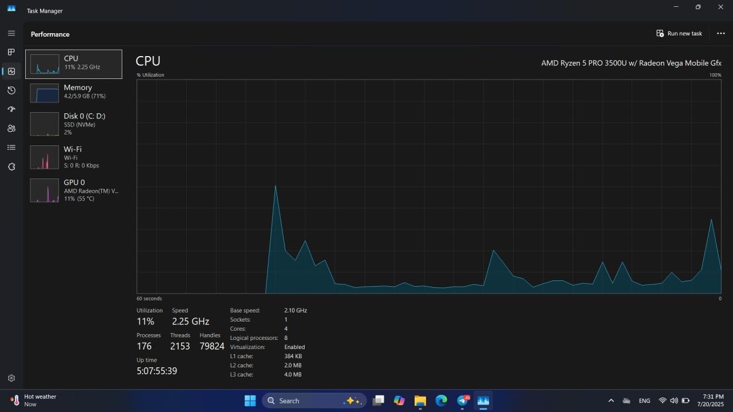This screenshot has width=733, height=412.
Task: Click the OneDrive cloud tray icon
Action: (627, 401)
